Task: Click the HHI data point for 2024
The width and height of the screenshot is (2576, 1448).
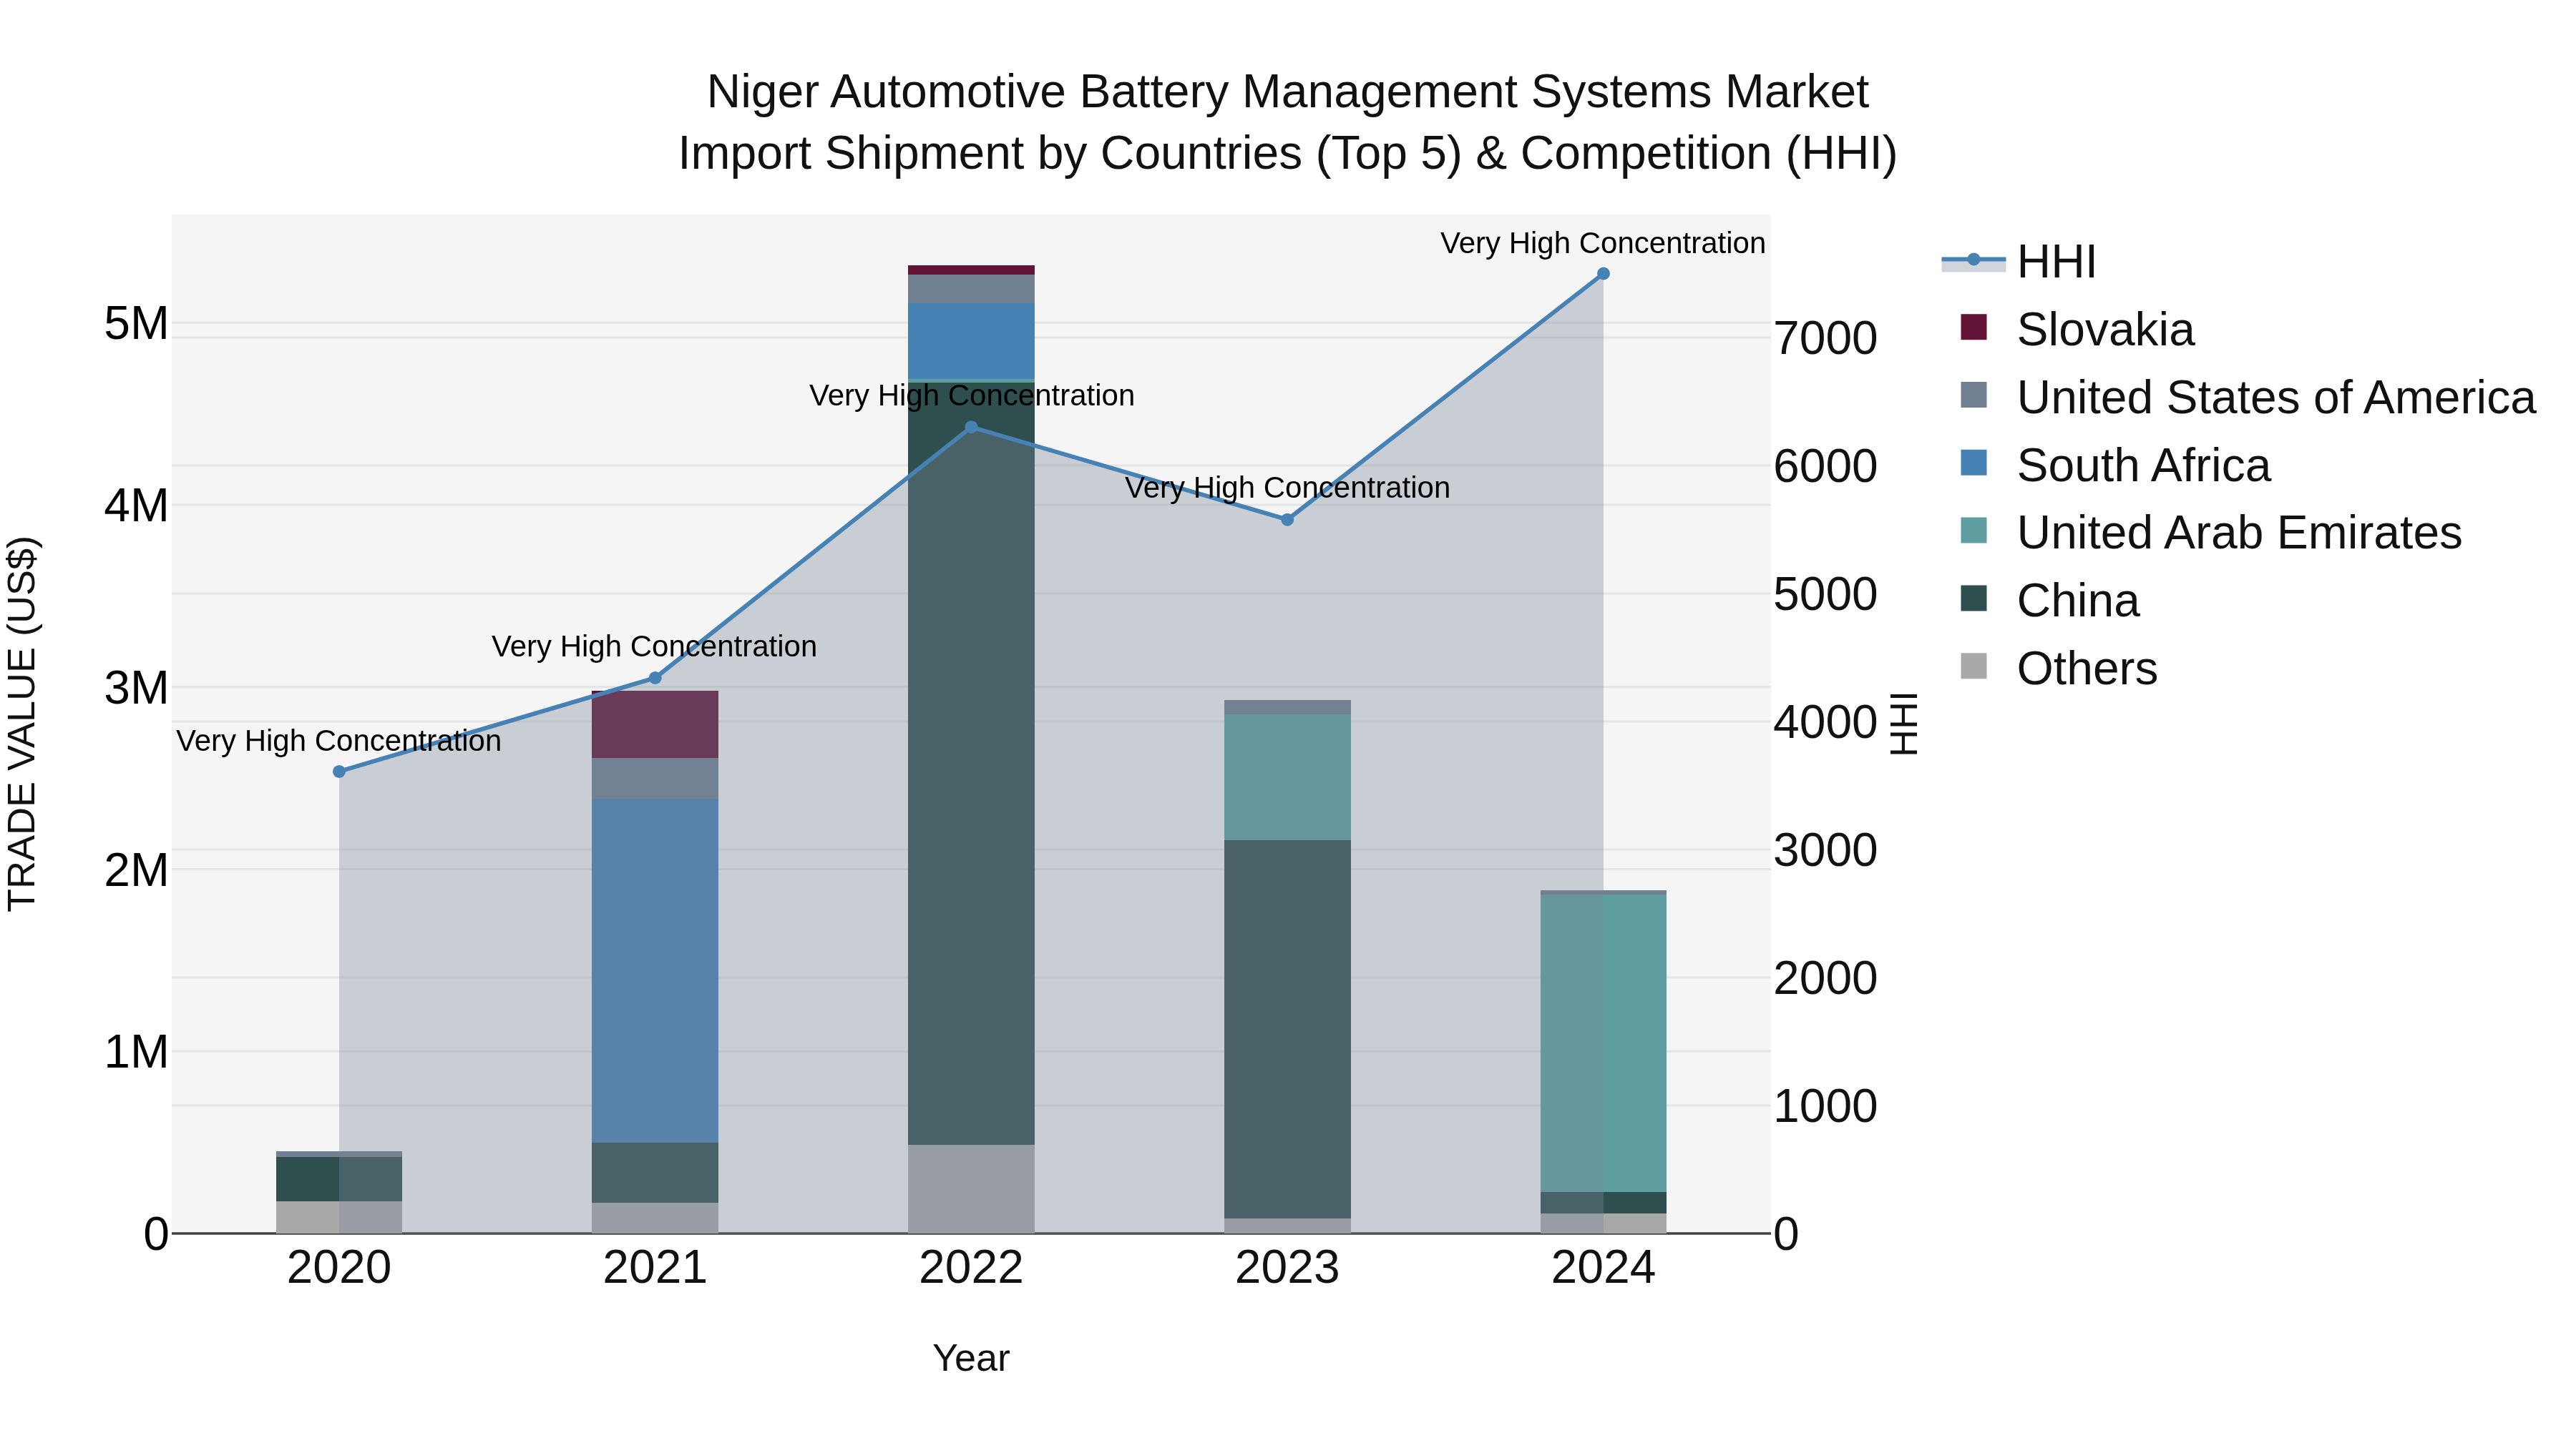Action: [1603, 274]
